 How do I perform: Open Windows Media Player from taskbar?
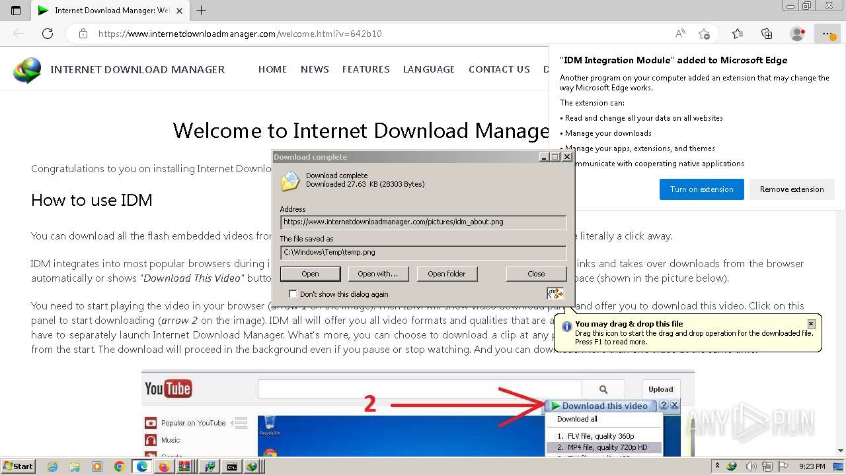coord(97,466)
